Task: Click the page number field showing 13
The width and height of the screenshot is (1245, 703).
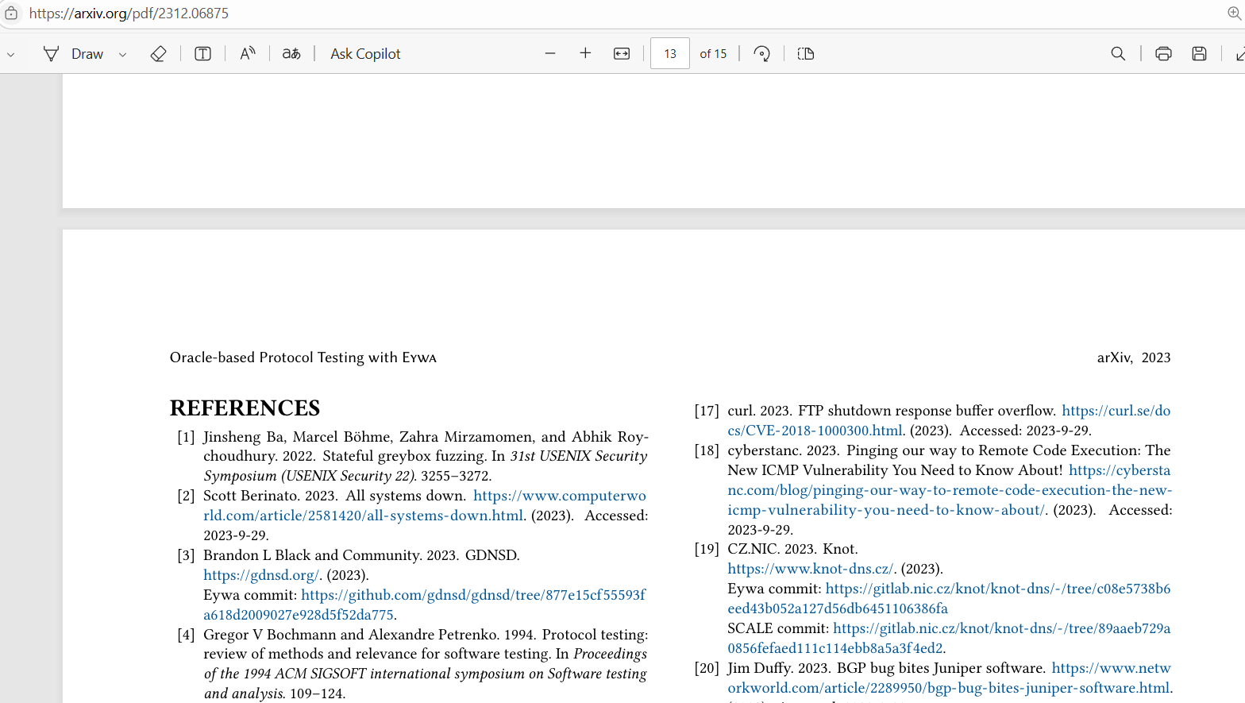Action: click(x=670, y=53)
